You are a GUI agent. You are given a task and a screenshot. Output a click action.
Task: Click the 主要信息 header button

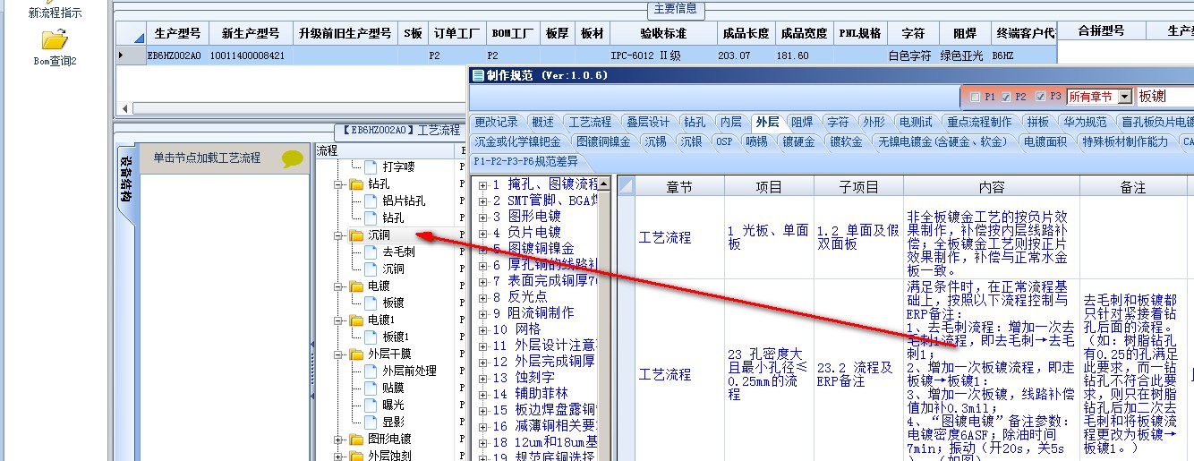pos(676,10)
